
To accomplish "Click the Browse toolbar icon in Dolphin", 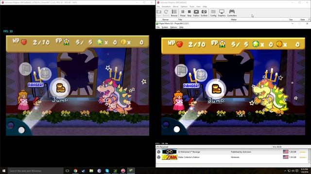I will pos(174,13).
